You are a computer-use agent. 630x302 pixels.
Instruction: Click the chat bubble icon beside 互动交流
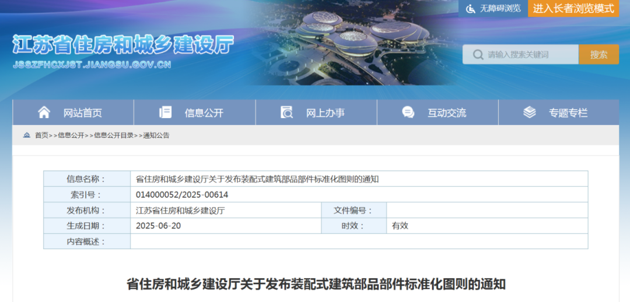[x=408, y=112]
